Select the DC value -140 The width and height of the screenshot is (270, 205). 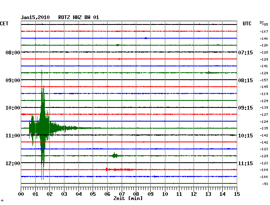point(264,39)
